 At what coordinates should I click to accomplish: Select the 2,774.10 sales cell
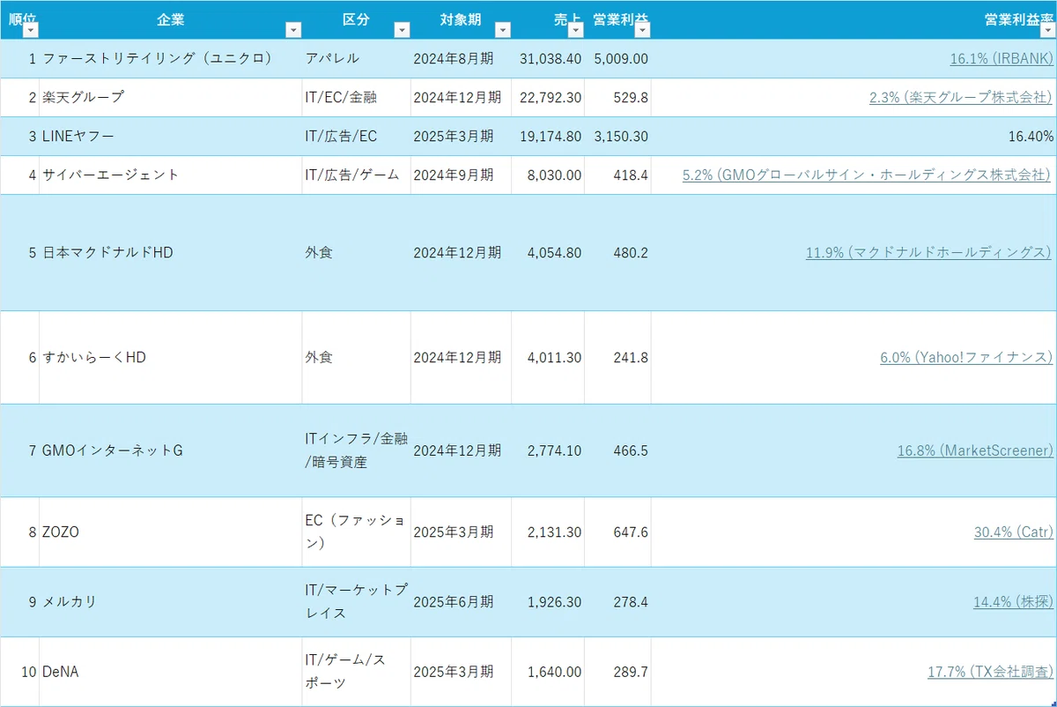click(x=548, y=450)
